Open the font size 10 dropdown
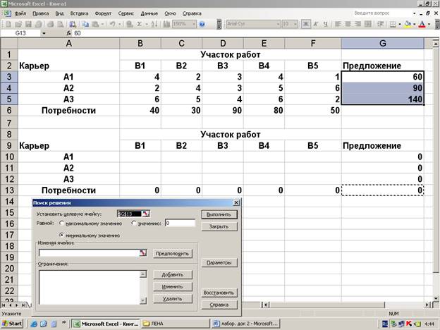This screenshot has height=330, width=440. [295, 24]
